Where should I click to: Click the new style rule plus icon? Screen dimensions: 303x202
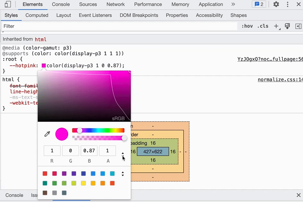277,26
